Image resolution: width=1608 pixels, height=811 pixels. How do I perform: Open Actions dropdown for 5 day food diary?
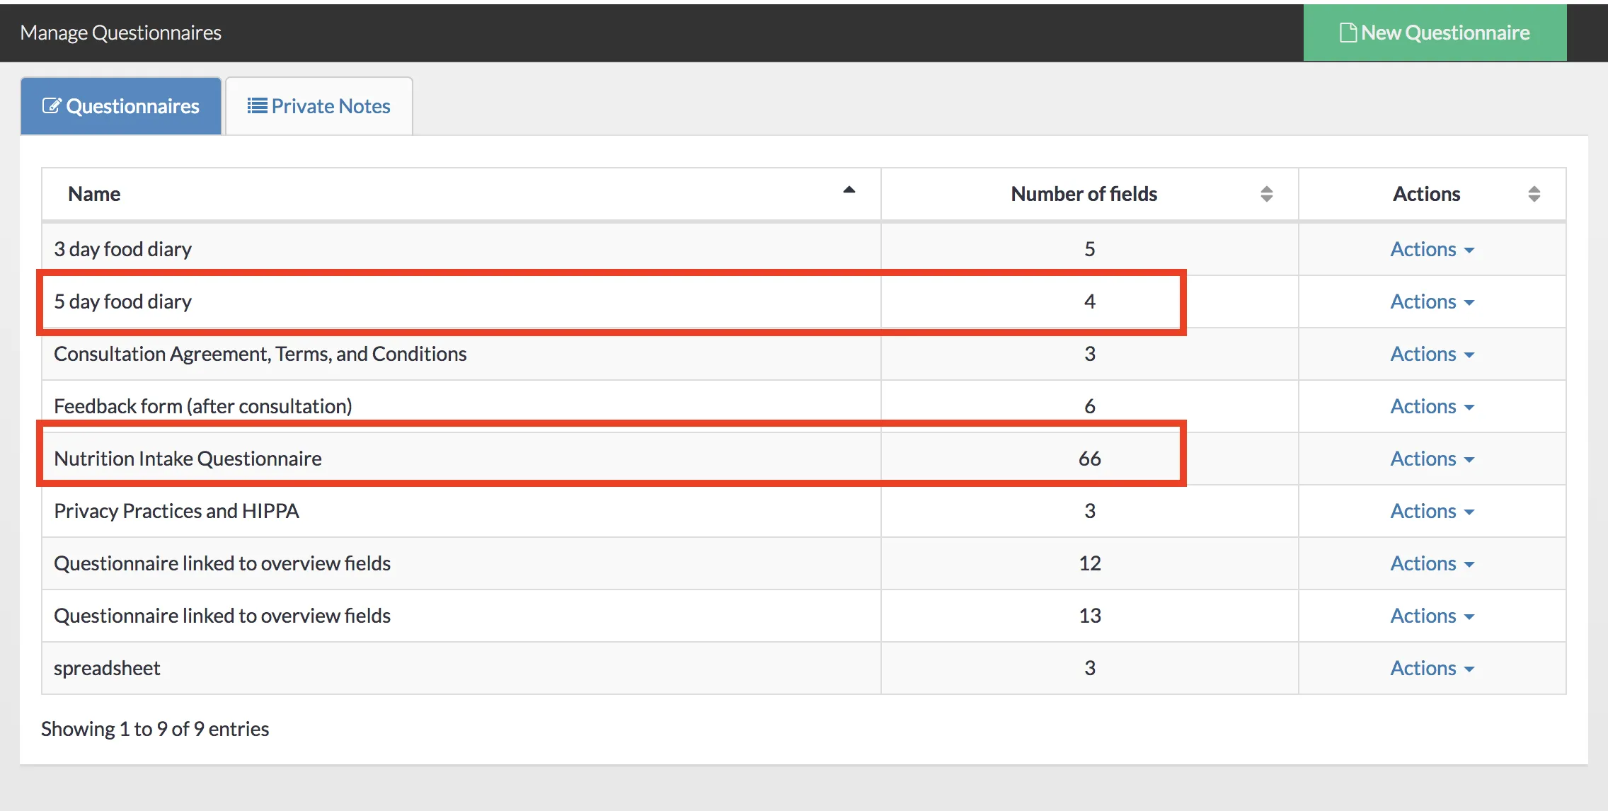[x=1432, y=301]
